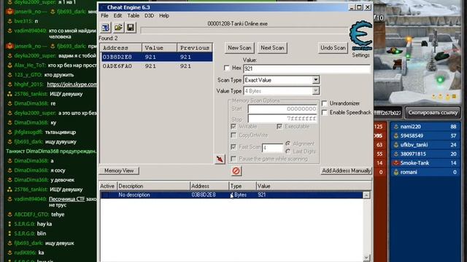This screenshot has width=467, height=262.
Task: Click the Fast Scan alignment value field
Action: point(272,148)
